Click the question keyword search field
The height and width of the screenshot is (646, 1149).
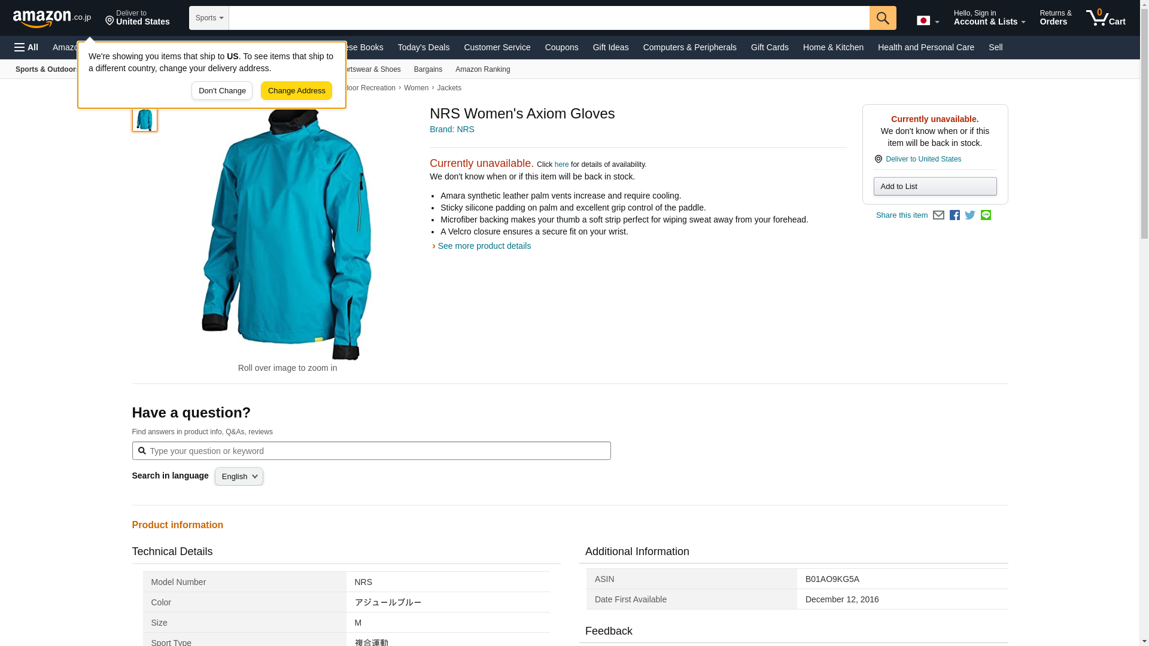coord(377,451)
